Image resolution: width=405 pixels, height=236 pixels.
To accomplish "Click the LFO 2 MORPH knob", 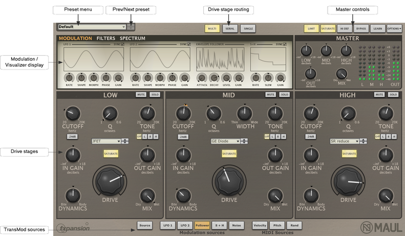I will coord(160,78).
